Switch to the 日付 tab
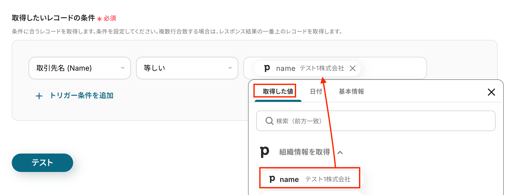 [x=316, y=91]
